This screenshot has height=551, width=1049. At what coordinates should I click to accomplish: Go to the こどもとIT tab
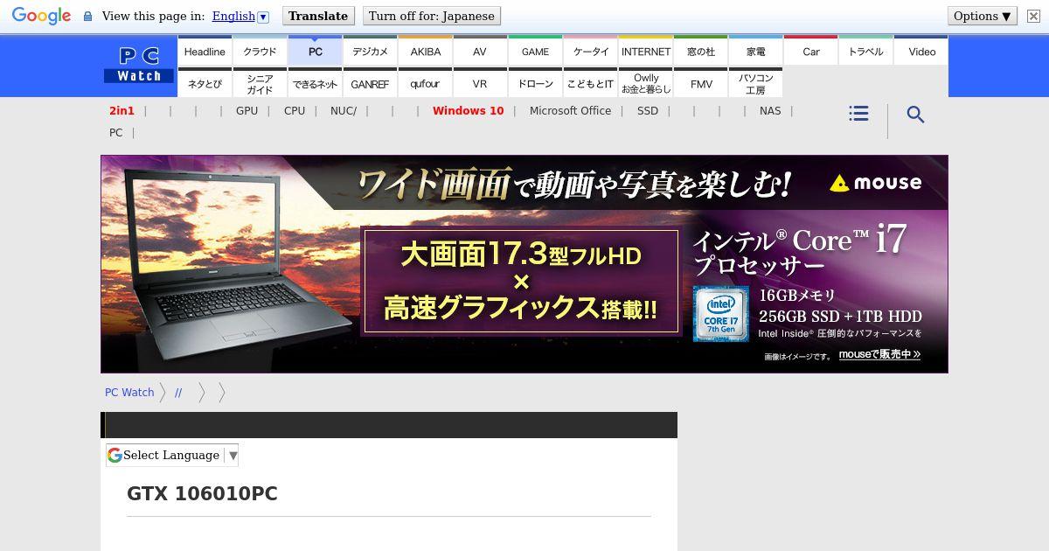(x=590, y=83)
